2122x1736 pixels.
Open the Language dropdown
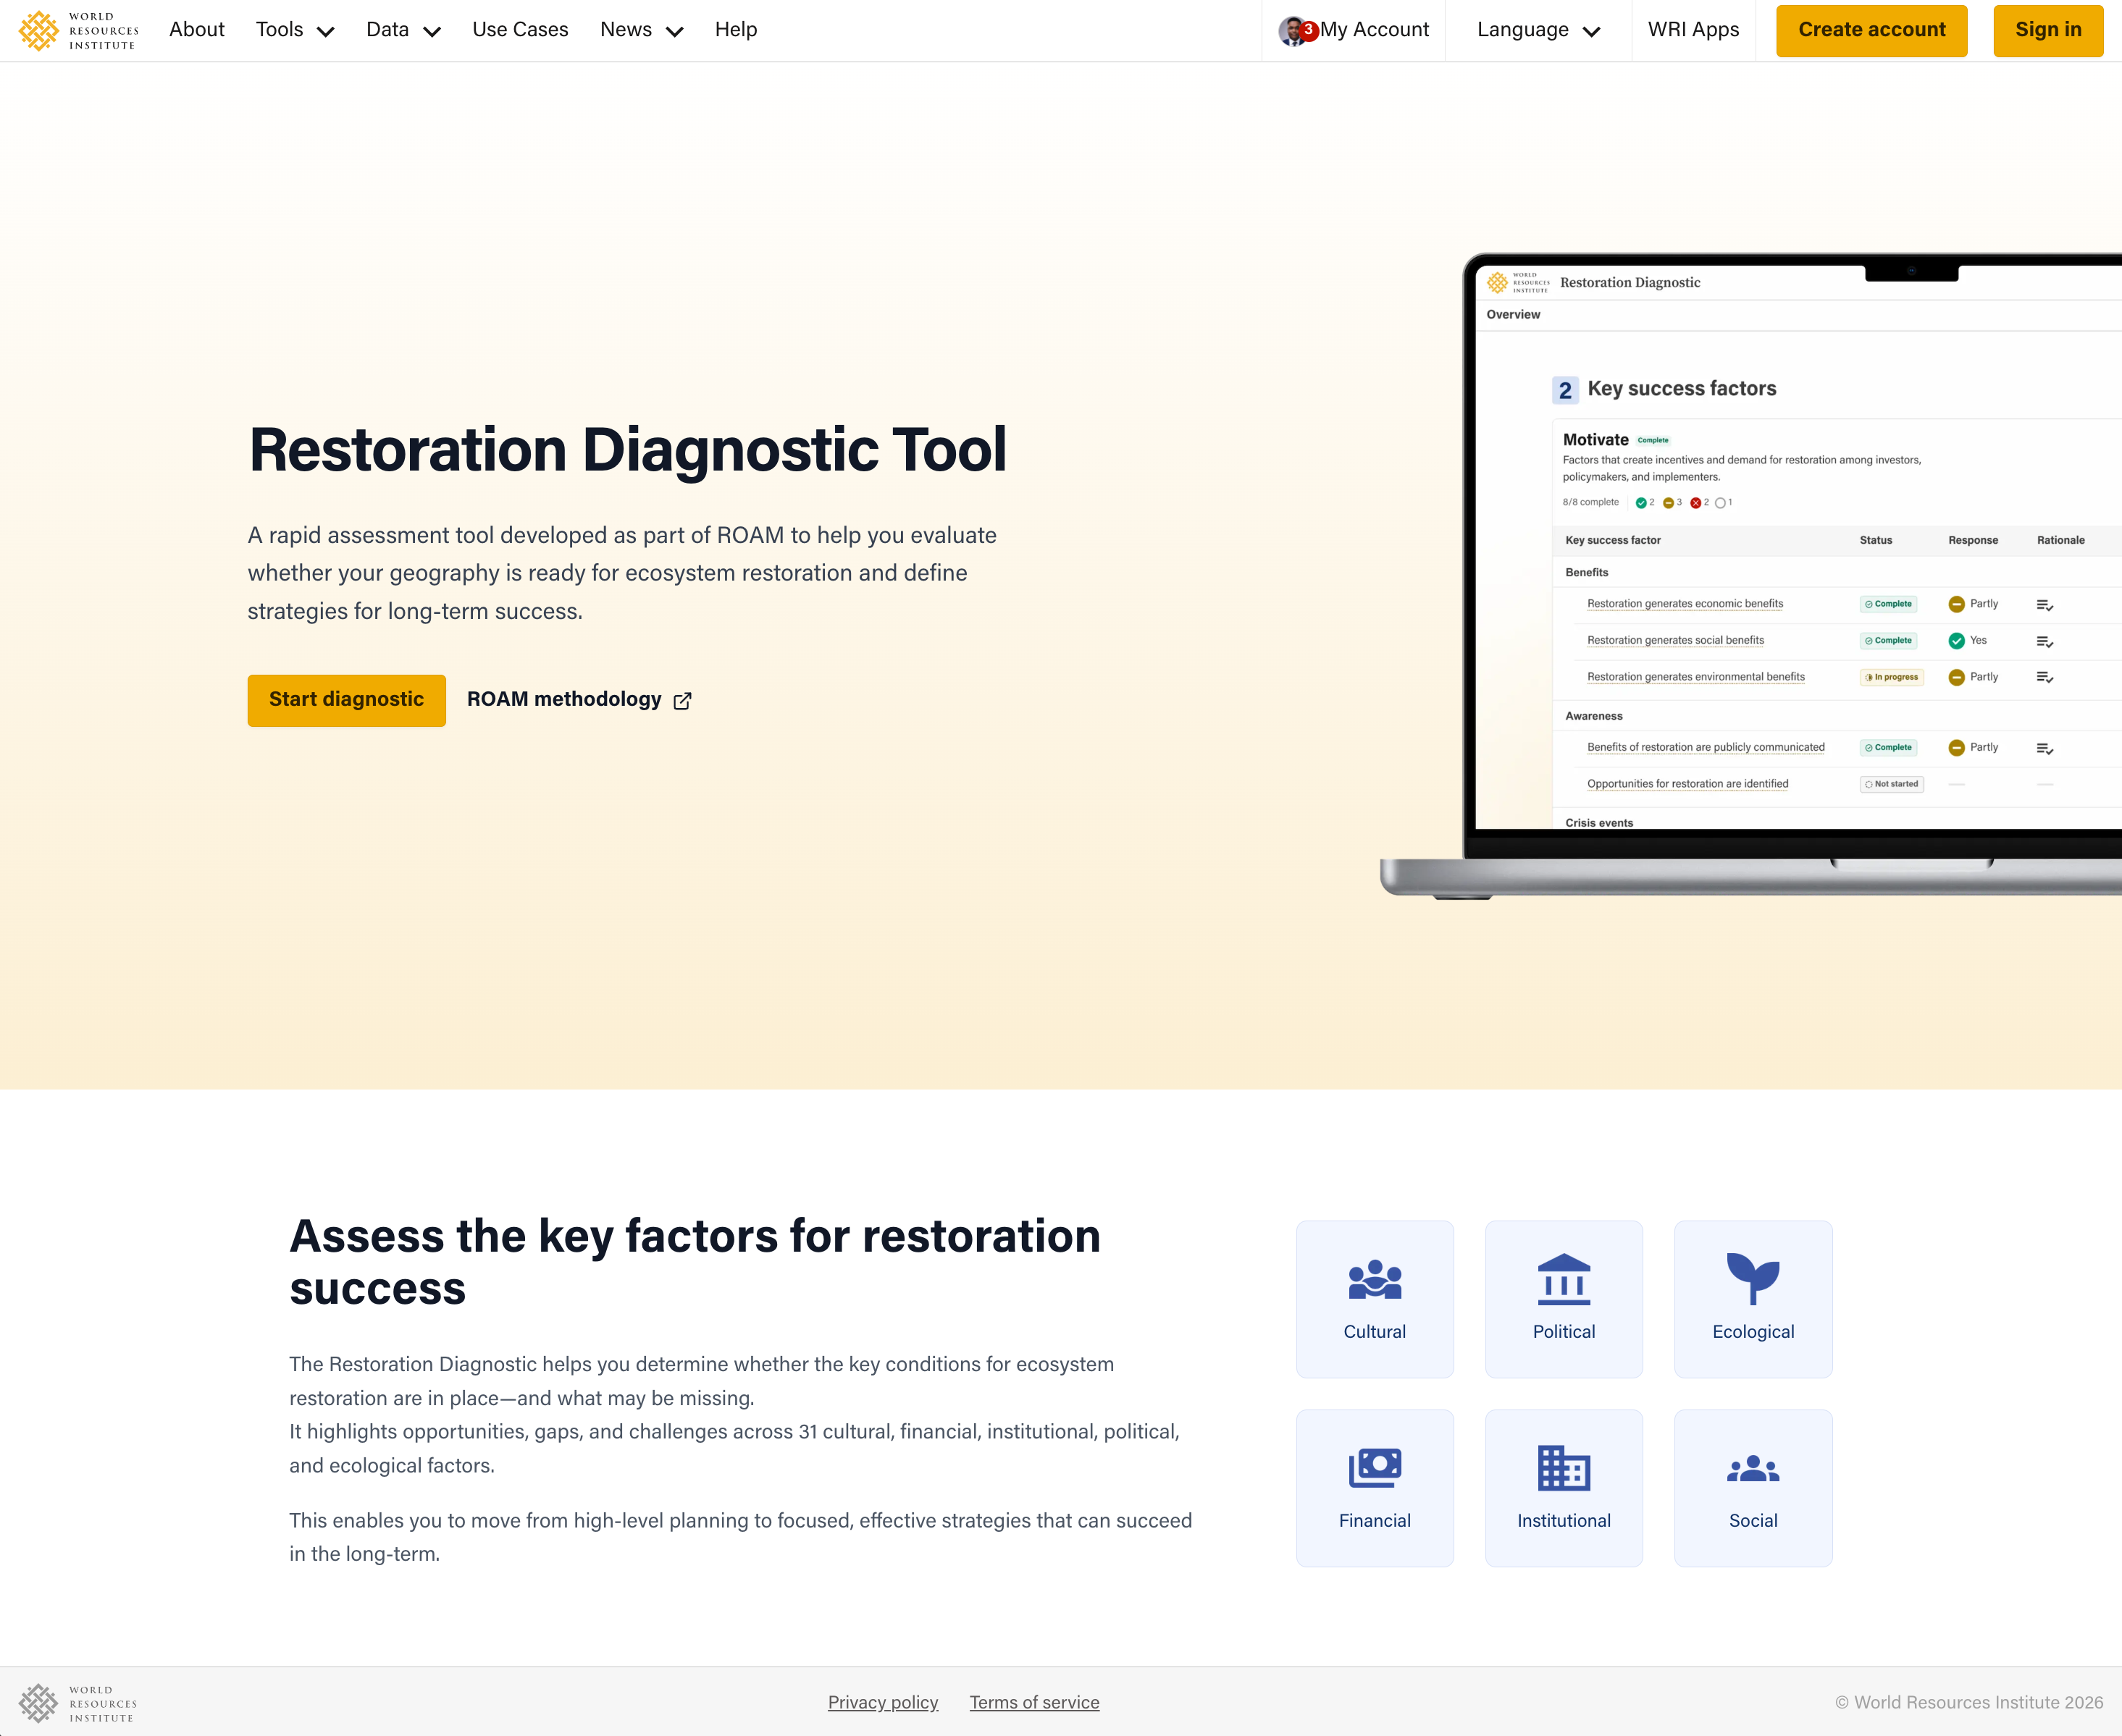tap(1538, 30)
